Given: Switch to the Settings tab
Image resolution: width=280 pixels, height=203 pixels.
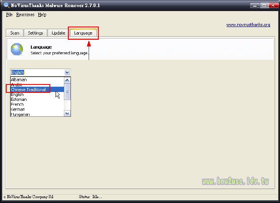Looking at the screenshot, I should tap(35, 33).
